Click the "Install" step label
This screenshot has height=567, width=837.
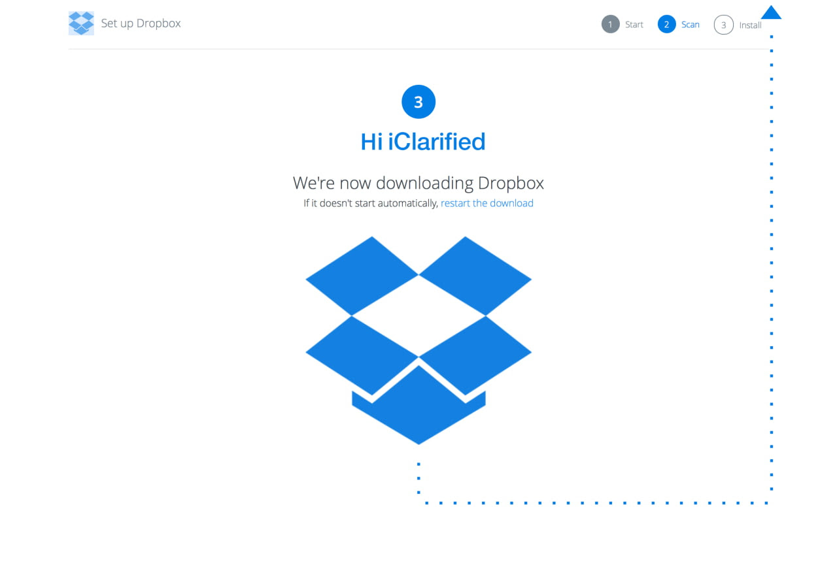pos(751,25)
